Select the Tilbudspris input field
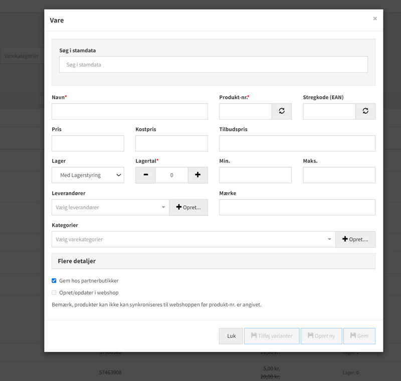This screenshot has width=401, height=381. coord(297,143)
